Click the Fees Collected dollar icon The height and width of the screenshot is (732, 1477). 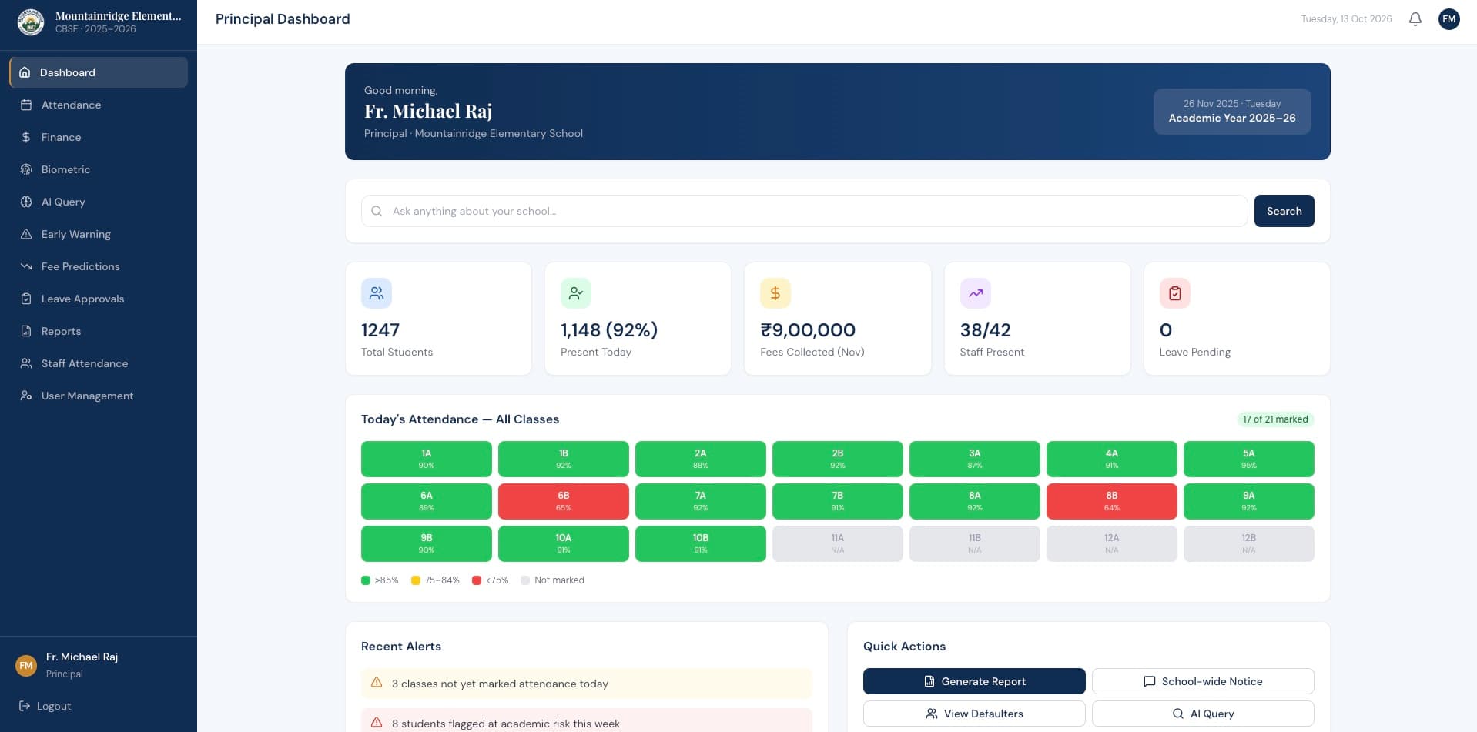point(775,293)
